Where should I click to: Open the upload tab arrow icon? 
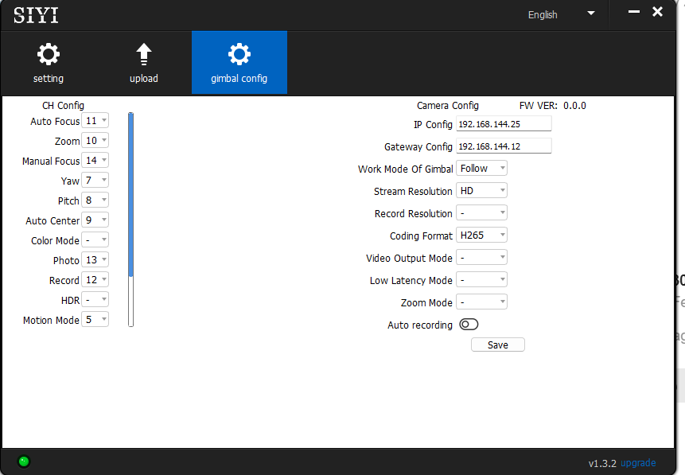coord(144,54)
